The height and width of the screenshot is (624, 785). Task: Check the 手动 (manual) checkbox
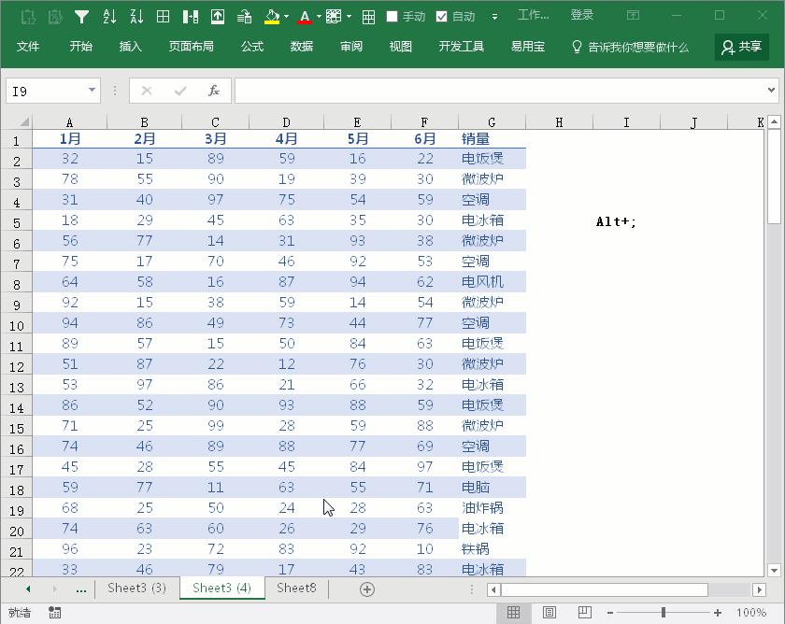pos(392,16)
